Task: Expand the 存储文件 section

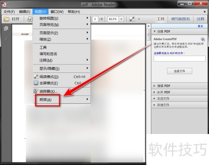Action: 179,105
